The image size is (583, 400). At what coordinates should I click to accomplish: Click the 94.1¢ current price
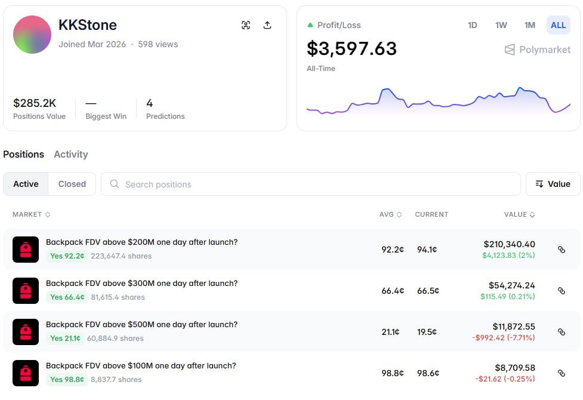[427, 250]
